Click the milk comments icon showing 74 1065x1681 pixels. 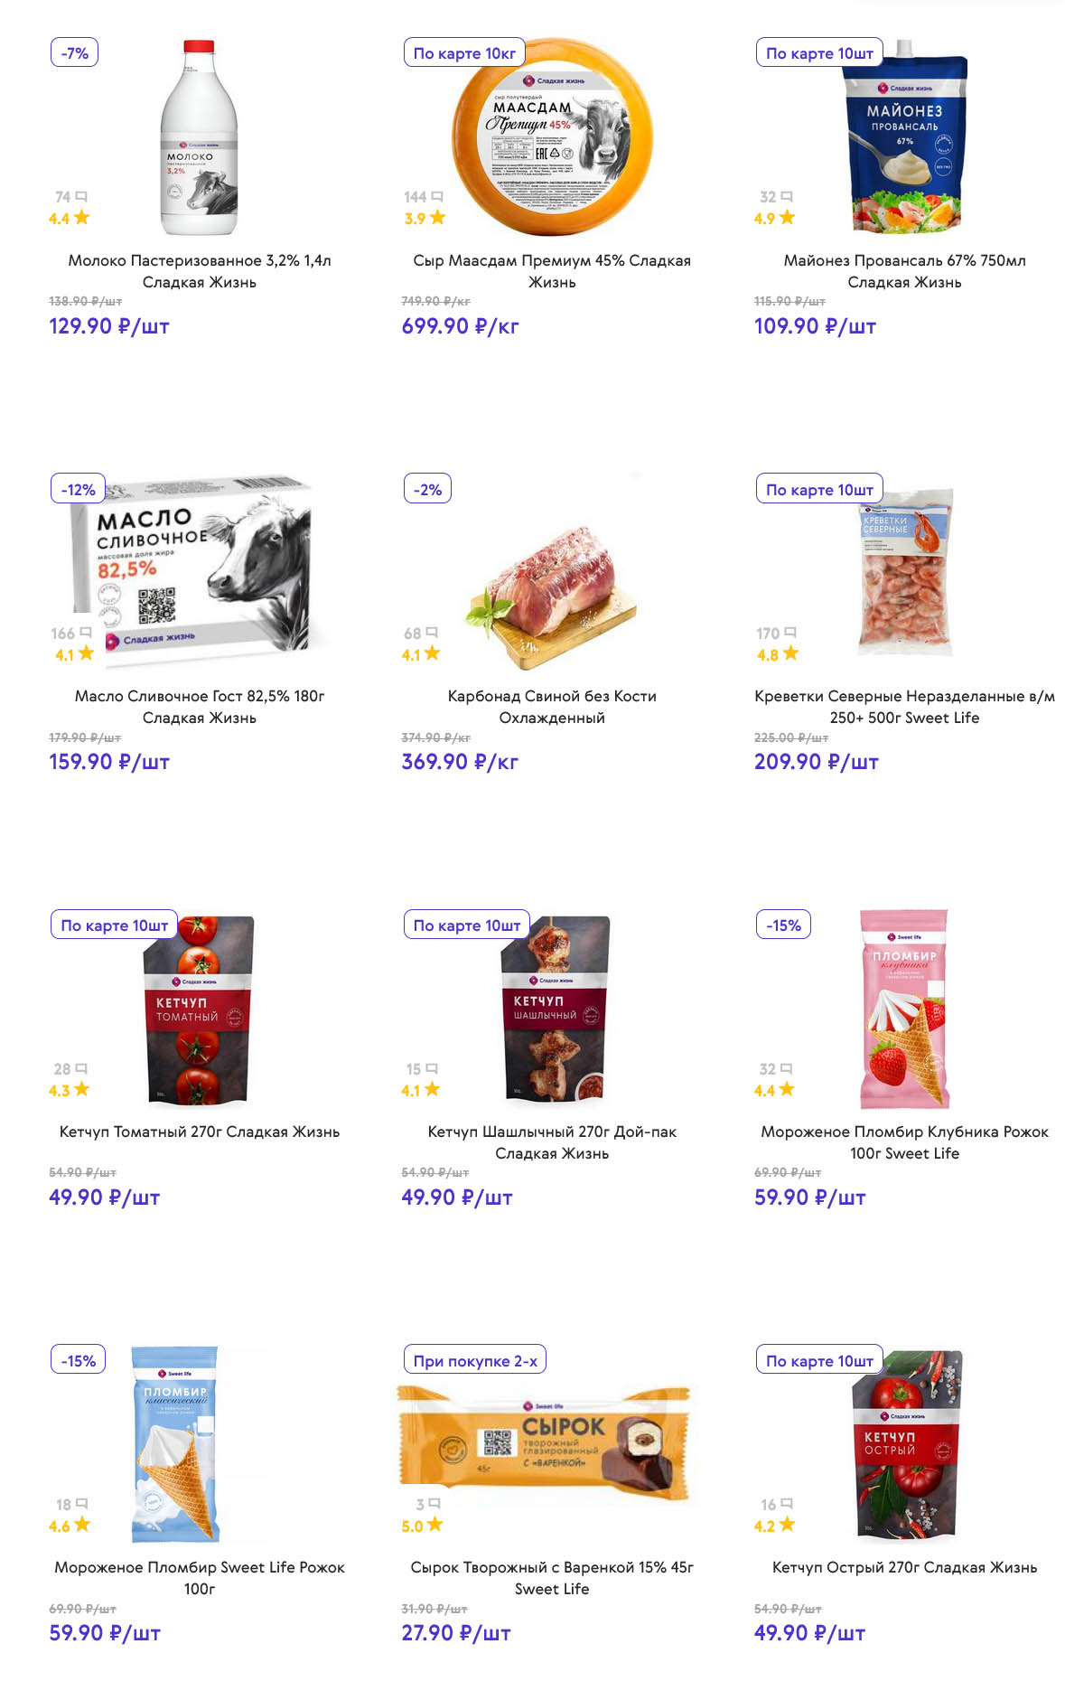(81, 197)
